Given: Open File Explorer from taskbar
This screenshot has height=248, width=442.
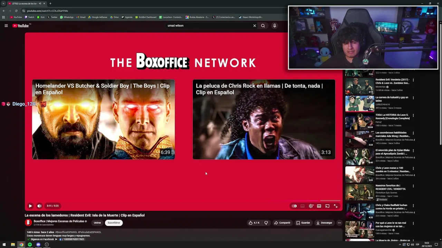Looking at the screenshot, I should click(13, 245).
